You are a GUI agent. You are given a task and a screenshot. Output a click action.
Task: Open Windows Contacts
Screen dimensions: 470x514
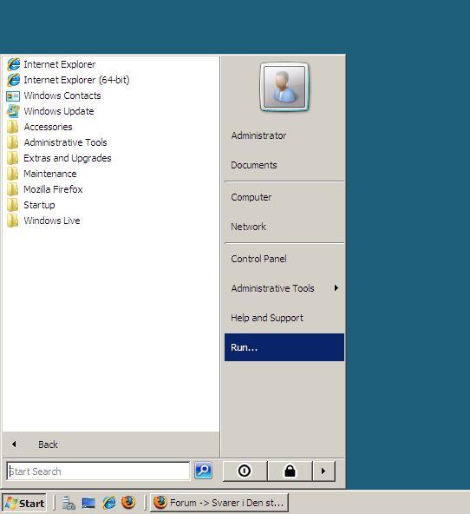click(54, 96)
